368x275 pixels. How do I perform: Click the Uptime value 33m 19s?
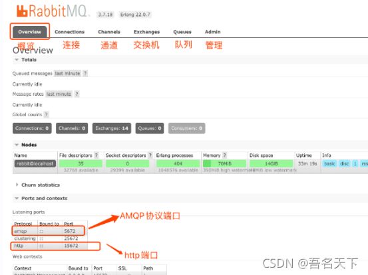(x=307, y=163)
